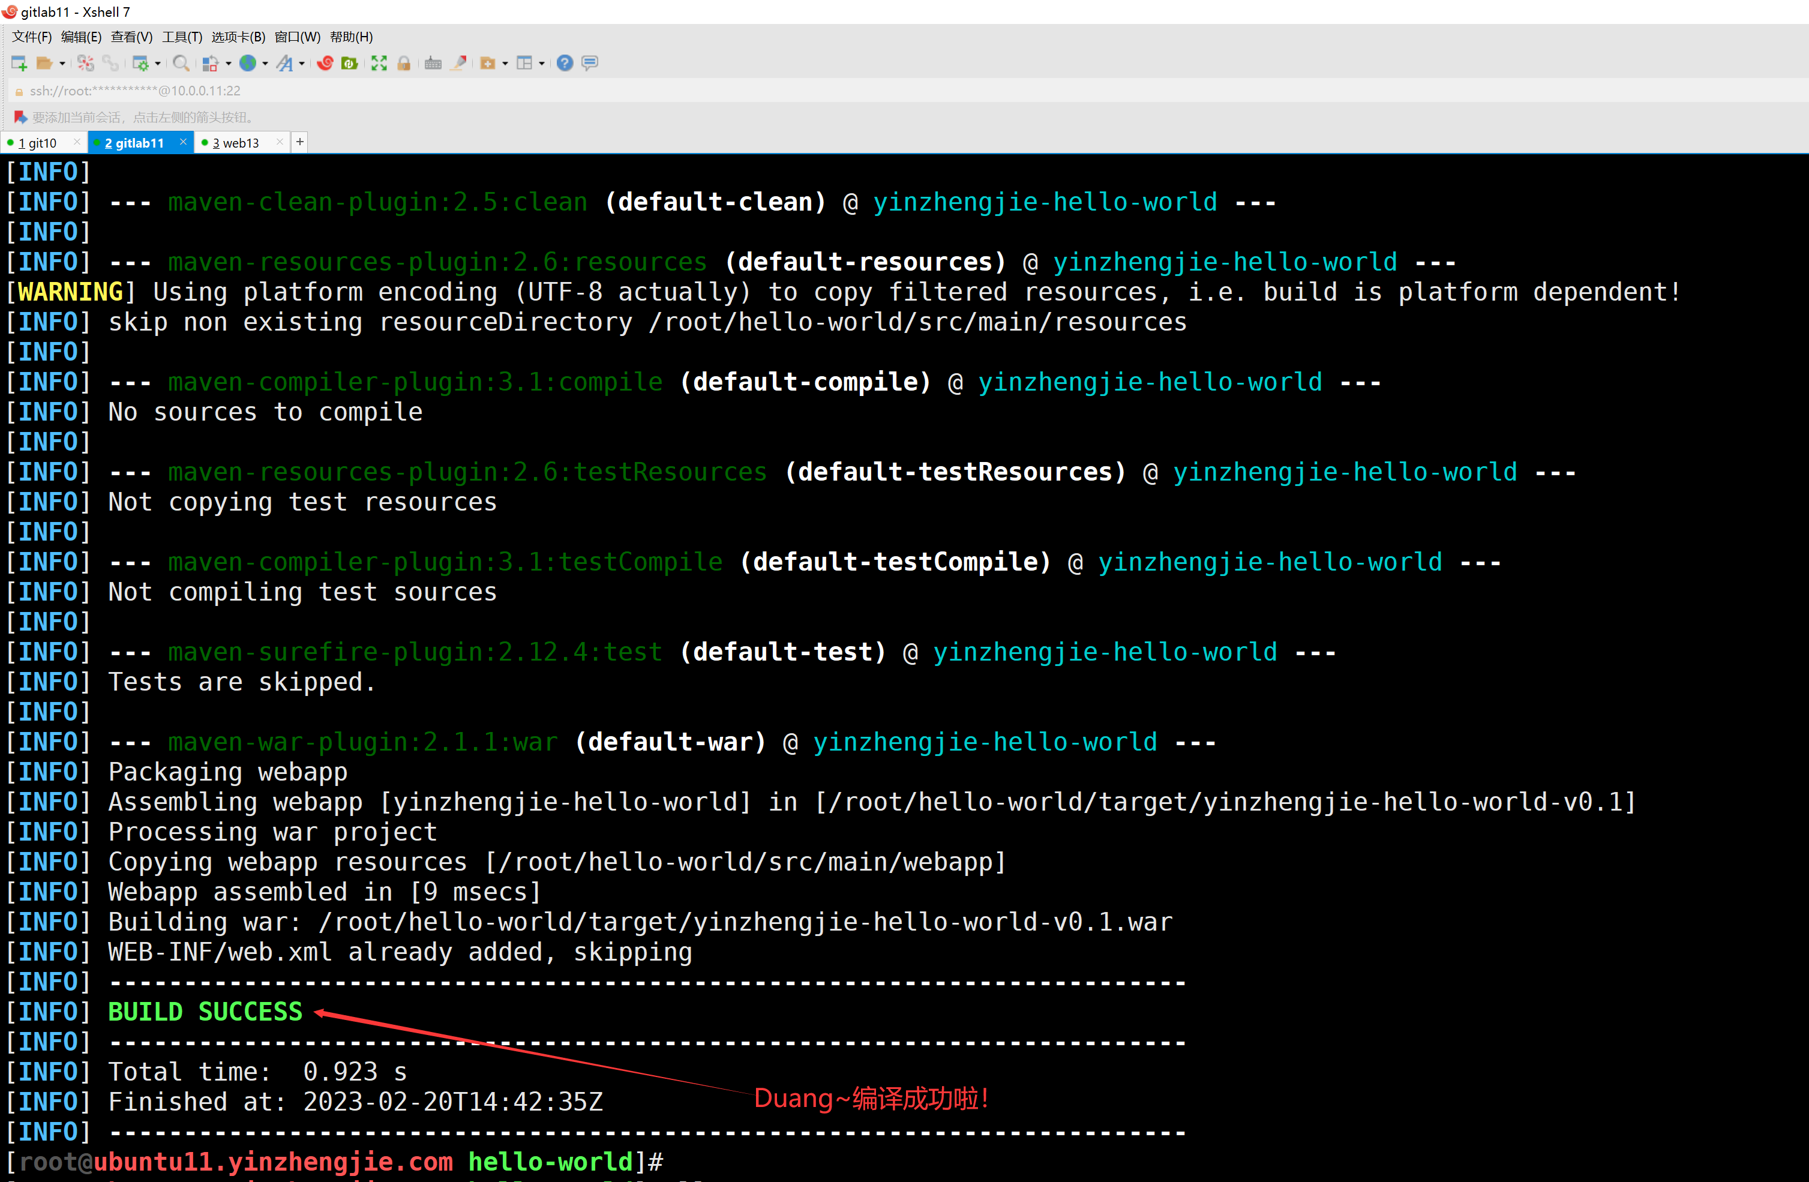Expand the open folder dropdown arrow
The height and width of the screenshot is (1182, 1809).
[62, 64]
